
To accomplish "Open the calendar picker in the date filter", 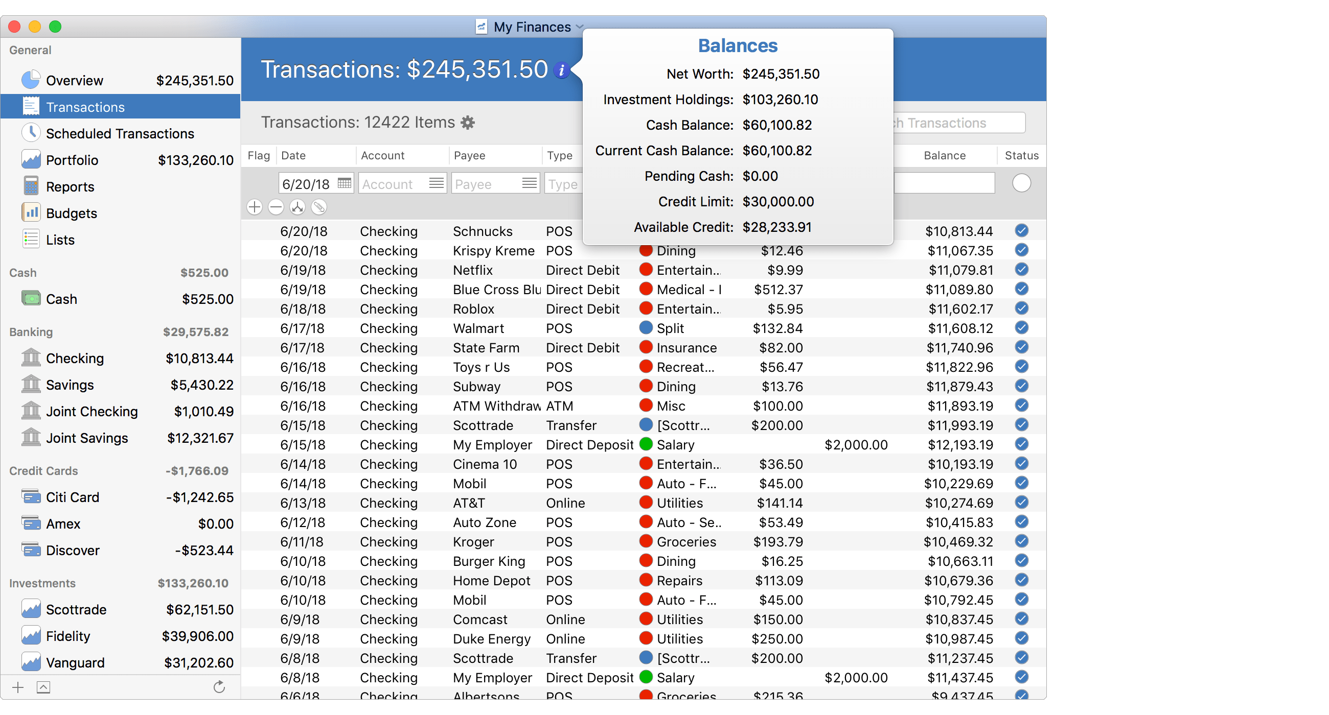I will pyautogui.click(x=343, y=183).
